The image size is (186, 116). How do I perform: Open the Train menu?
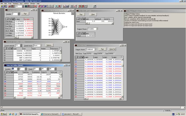tap(10, 3)
